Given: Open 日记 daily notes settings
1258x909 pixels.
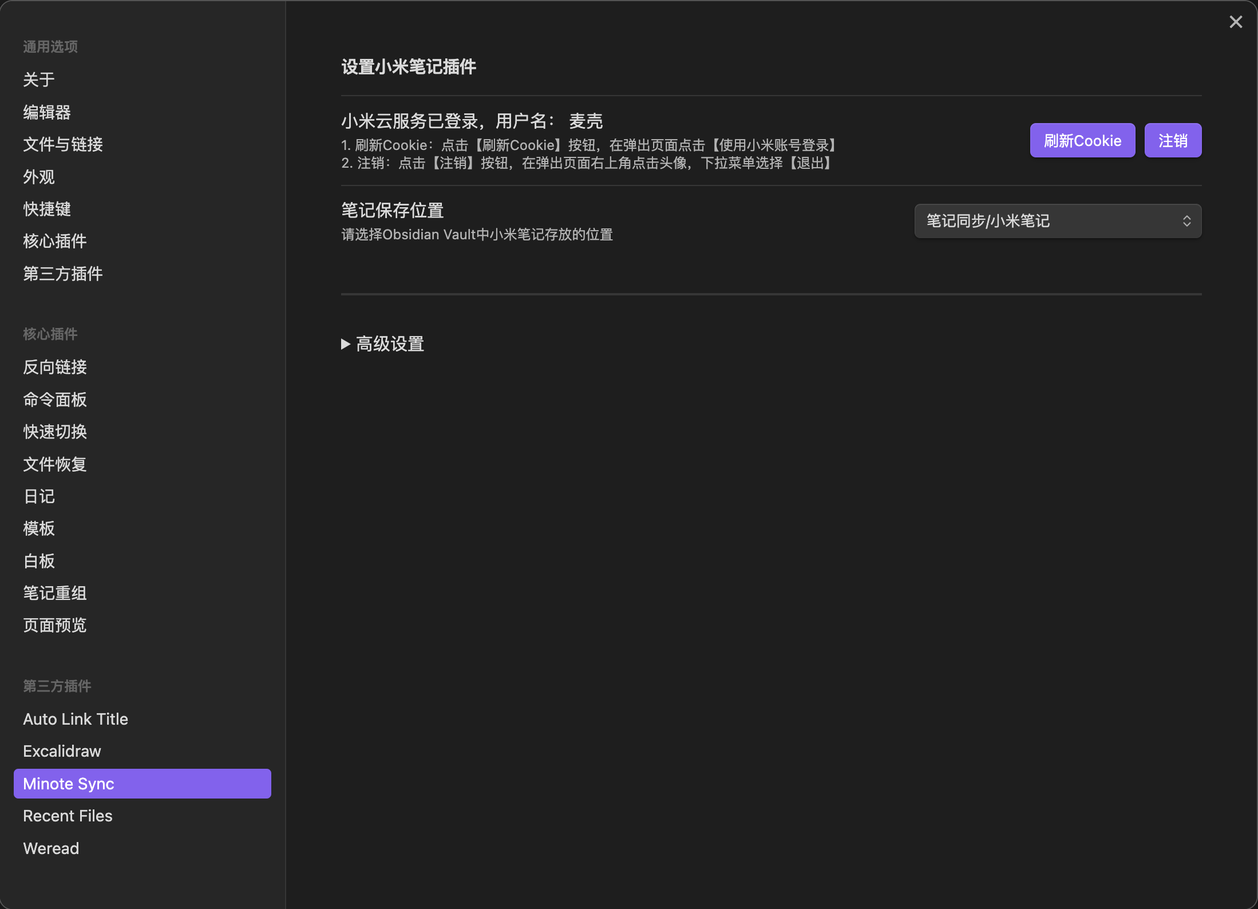Looking at the screenshot, I should (39, 496).
